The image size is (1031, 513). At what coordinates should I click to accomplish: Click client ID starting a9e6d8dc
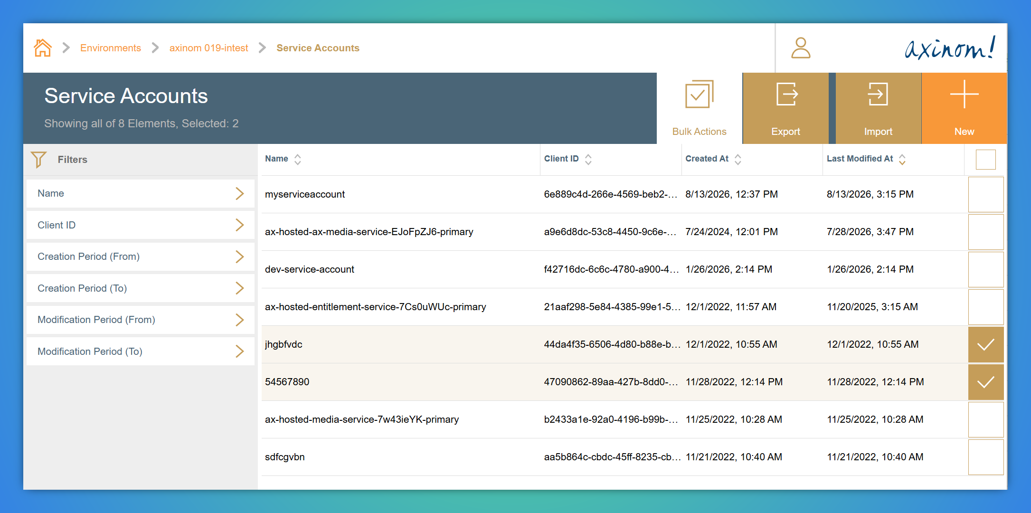(x=611, y=232)
